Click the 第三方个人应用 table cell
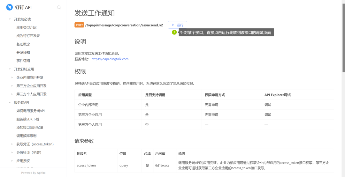The width and height of the screenshot is (345, 177). pyautogui.click(x=90, y=124)
